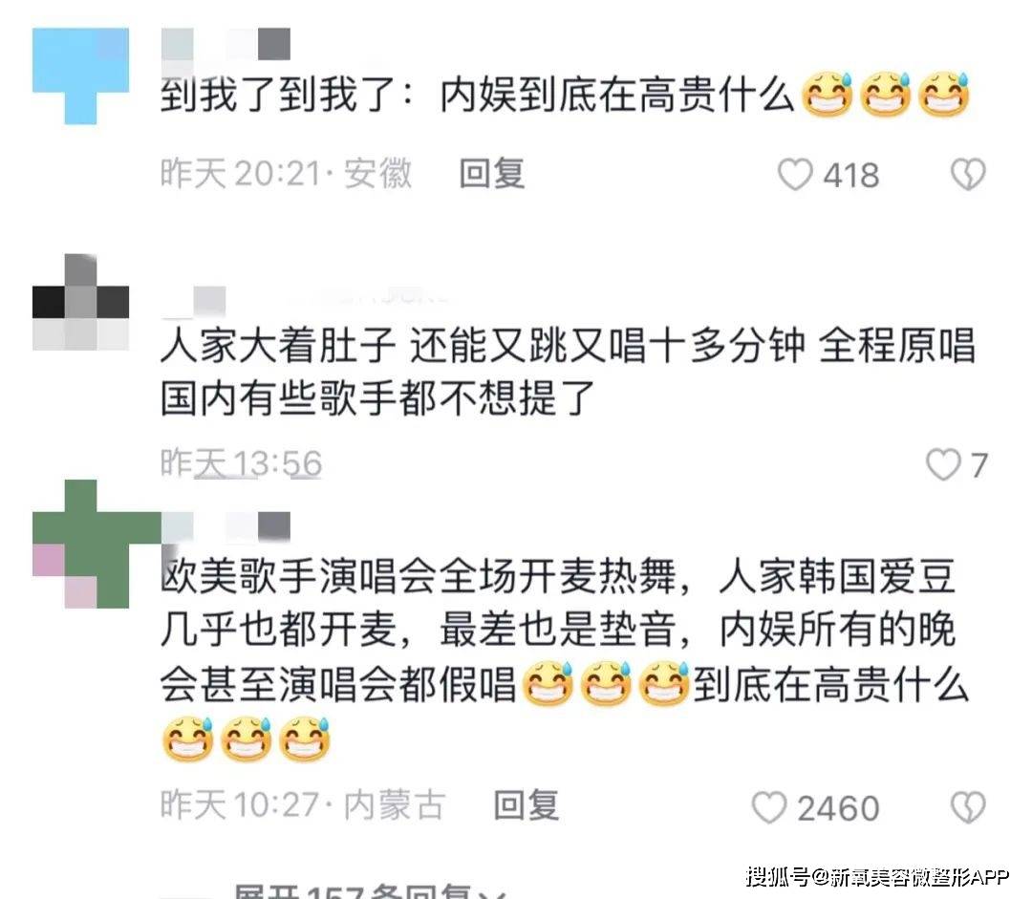
Task: Dislike the Inner Mongolia comment
Action: pyautogui.click(x=968, y=807)
